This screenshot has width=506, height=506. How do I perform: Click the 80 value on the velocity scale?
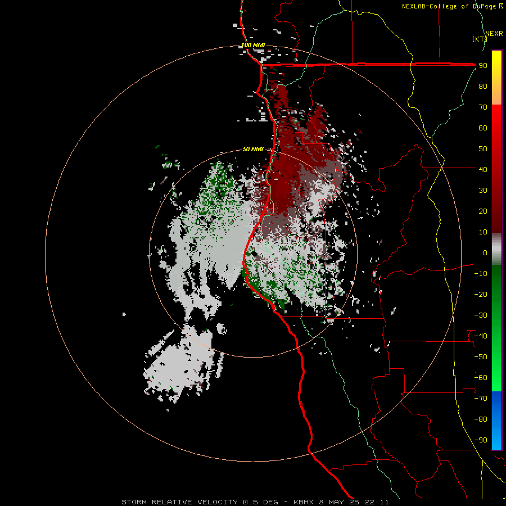(x=483, y=86)
